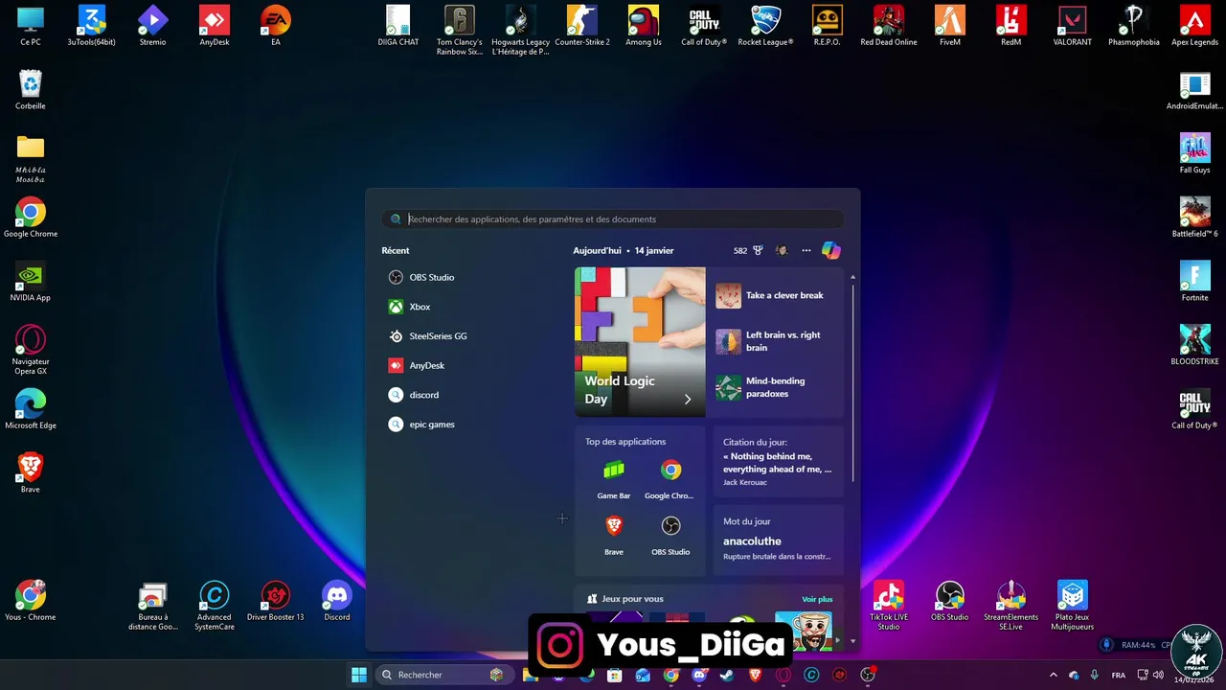Open AnyDesk from the Recent list
Image resolution: width=1226 pixels, height=690 pixels.
pyautogui.click(x=417, y=365)
